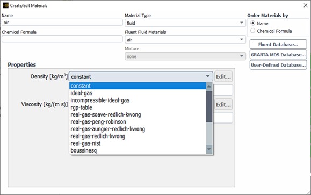
Task: Open the Material Type dropdown
Action: [x=185, y=23]
